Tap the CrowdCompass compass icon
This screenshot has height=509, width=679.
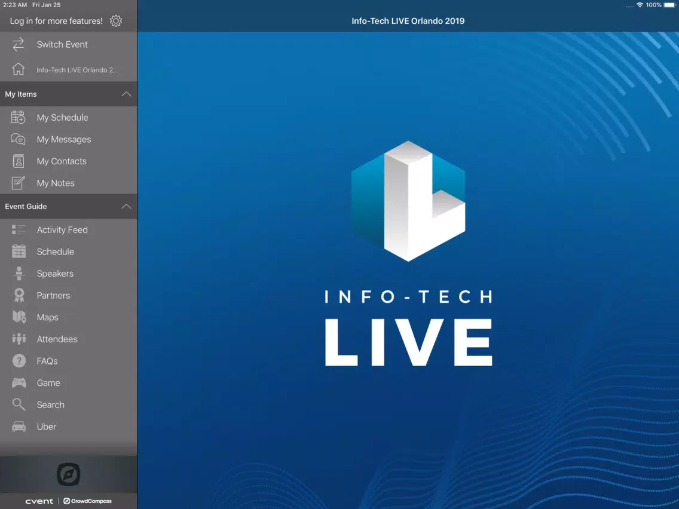pos(68,474)
